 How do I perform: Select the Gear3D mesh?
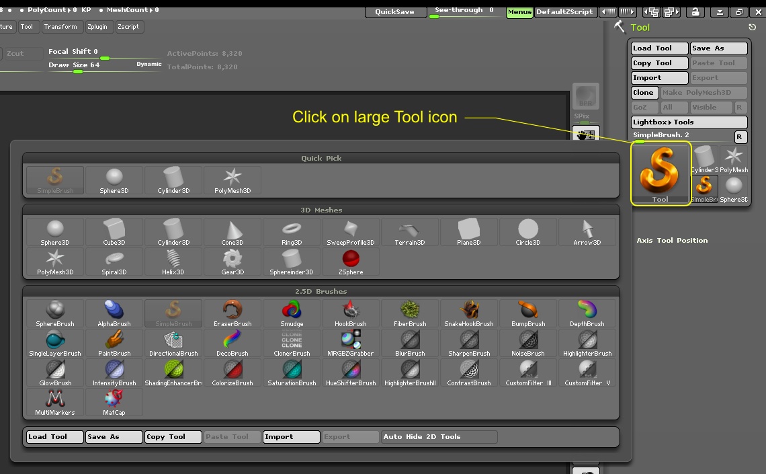(232, 262)
